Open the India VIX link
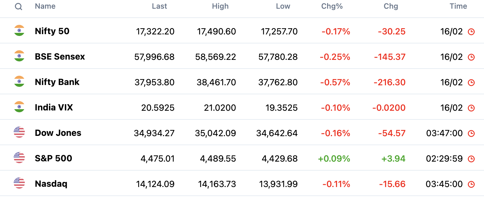The width and height of the screenshot is (484, 201). [x=54, y=107]
